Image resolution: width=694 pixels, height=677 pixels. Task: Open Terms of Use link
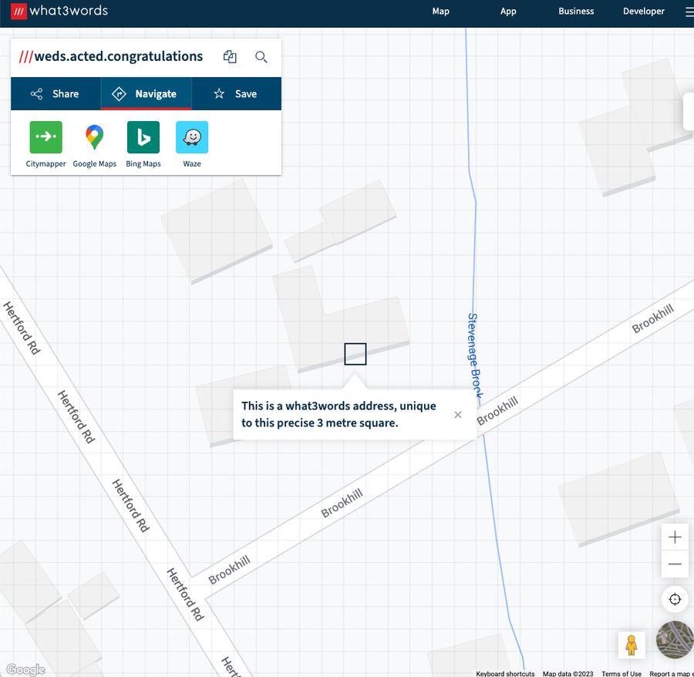coord(621,673)
